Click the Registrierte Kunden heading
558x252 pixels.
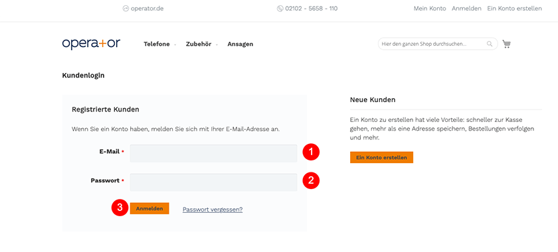pos(106,109)
